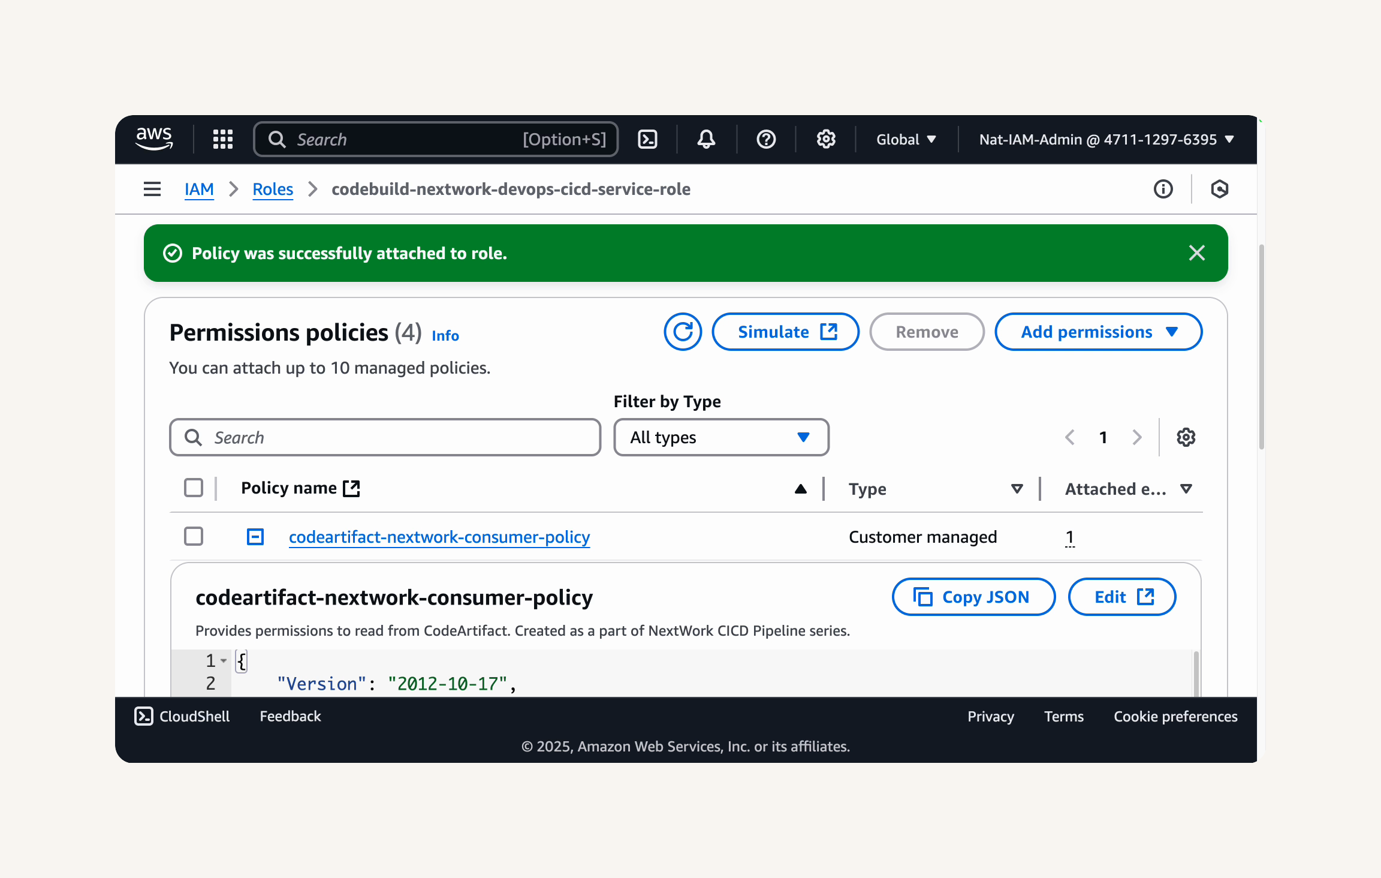Open the services grid menu
The height and width of the screenshot is (878, 1381).
point(223,139)
